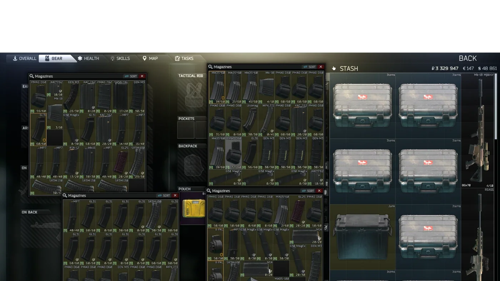
Task: Click the dollar balance 48 861
Action: 487,69
